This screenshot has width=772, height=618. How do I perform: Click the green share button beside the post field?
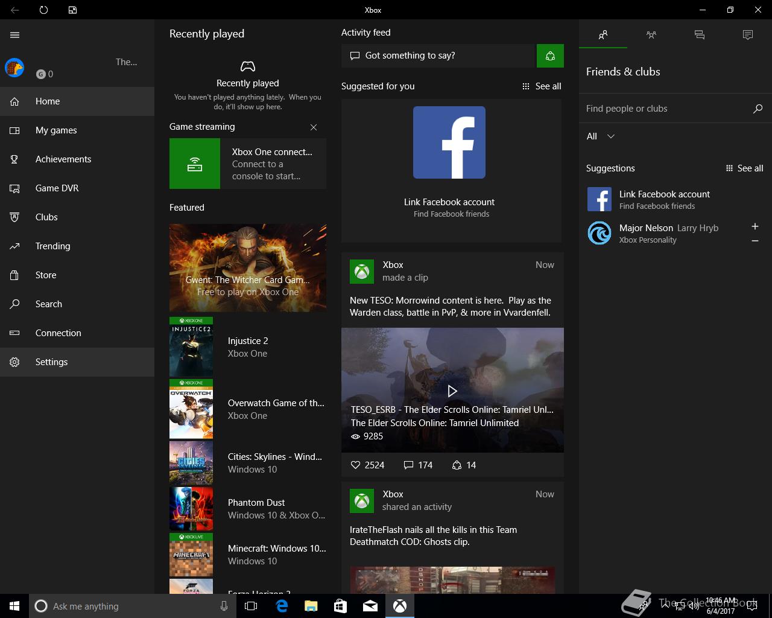(550, 56)
